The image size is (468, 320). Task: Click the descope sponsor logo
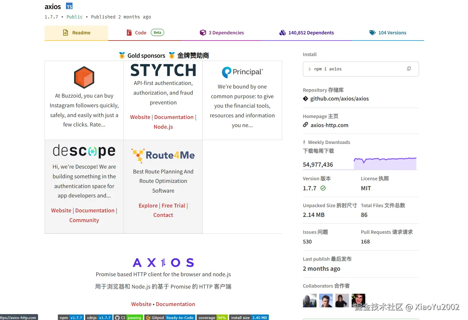[x=84, y=151]
